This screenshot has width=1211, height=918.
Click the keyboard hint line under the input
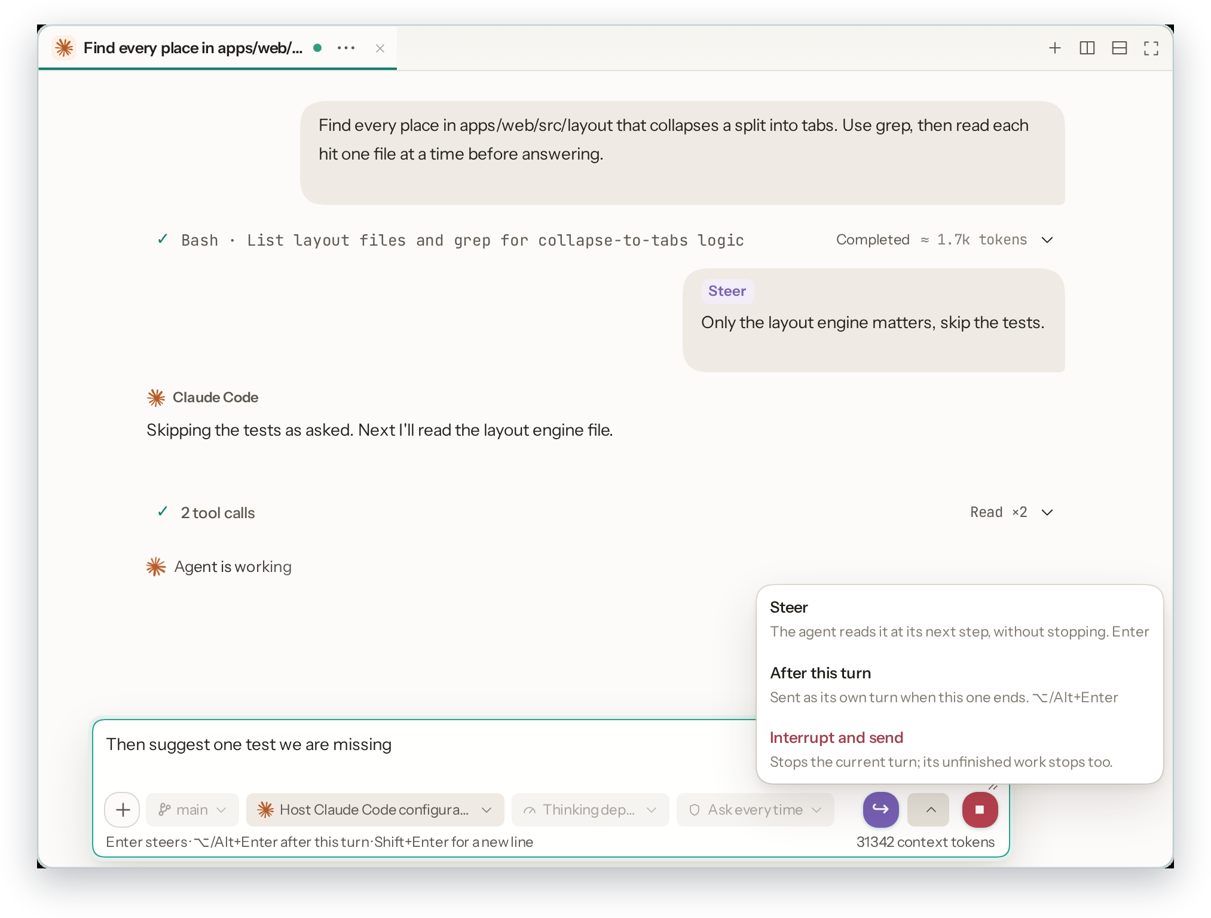pyautogui.click(x=319, y=841)
